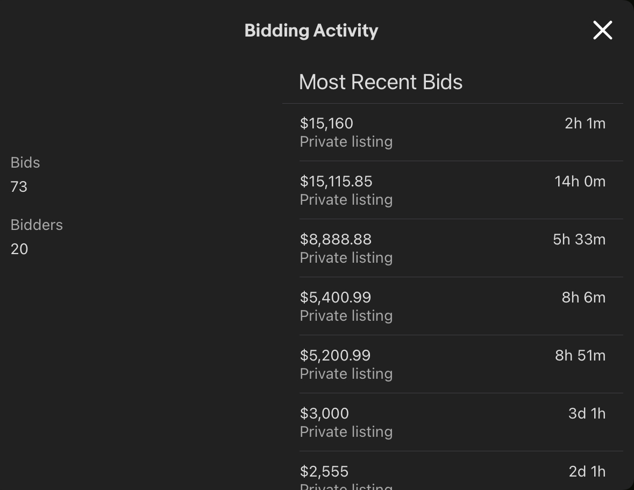
Task: Click the total Bids count of 73
Action: pos(19,187)
